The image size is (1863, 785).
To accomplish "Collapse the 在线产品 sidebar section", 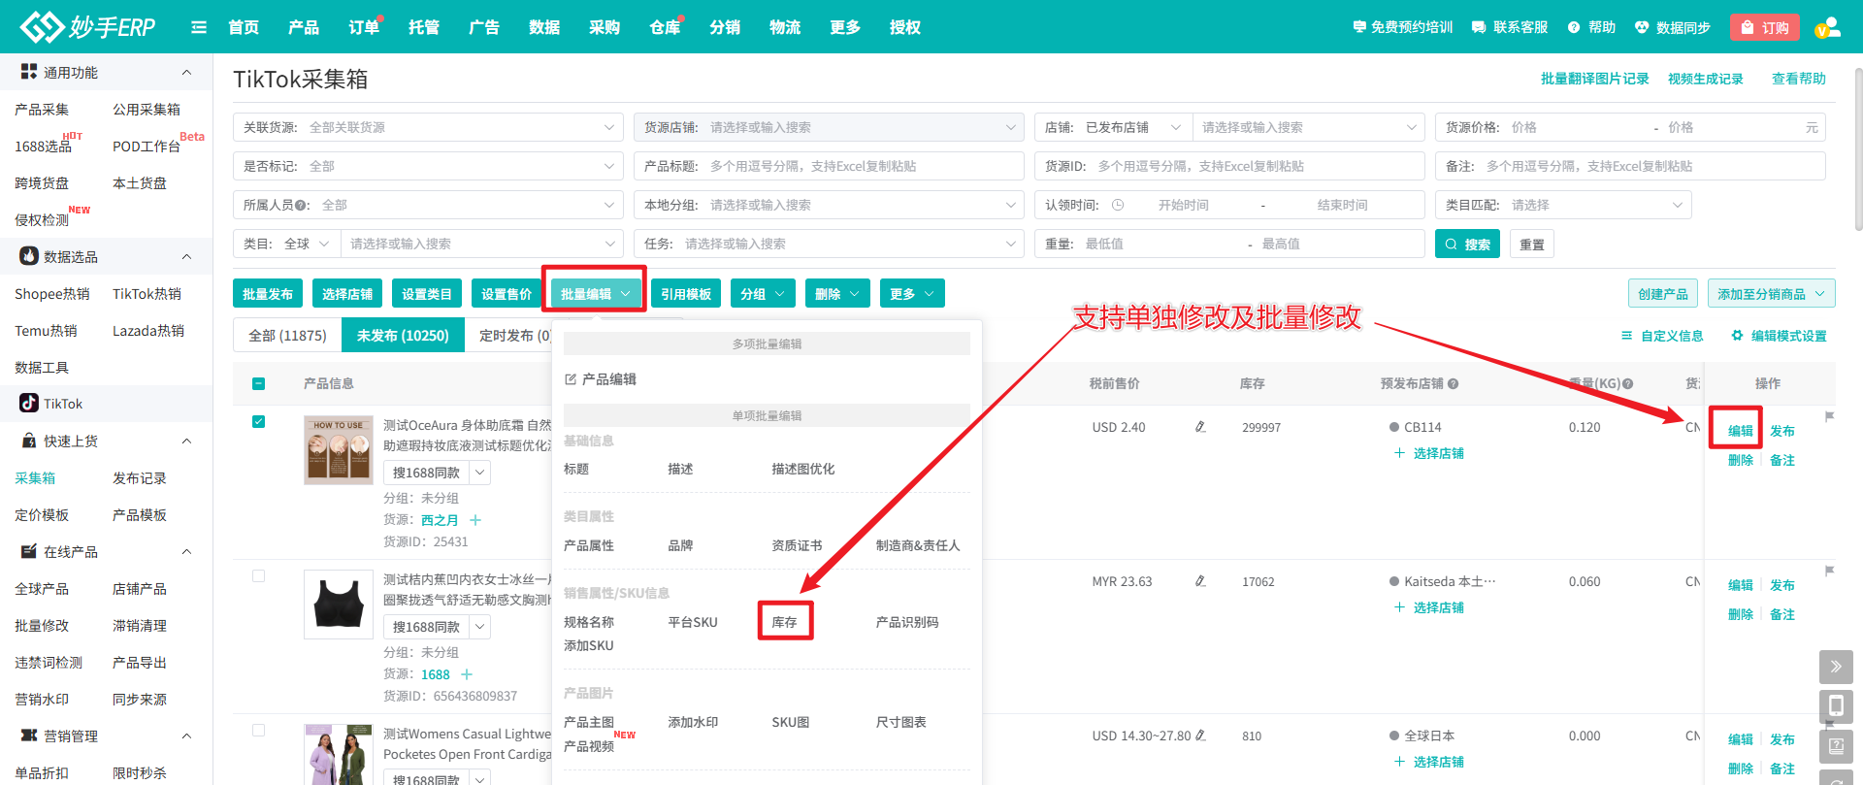I will [186, 552].
